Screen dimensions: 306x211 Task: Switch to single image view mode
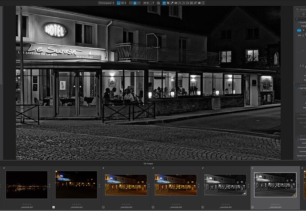coord(118,3)
